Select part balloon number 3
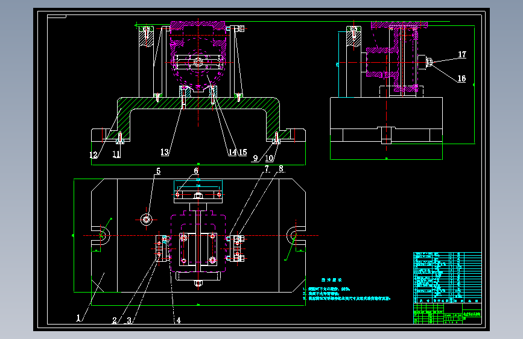 [130, 320]
